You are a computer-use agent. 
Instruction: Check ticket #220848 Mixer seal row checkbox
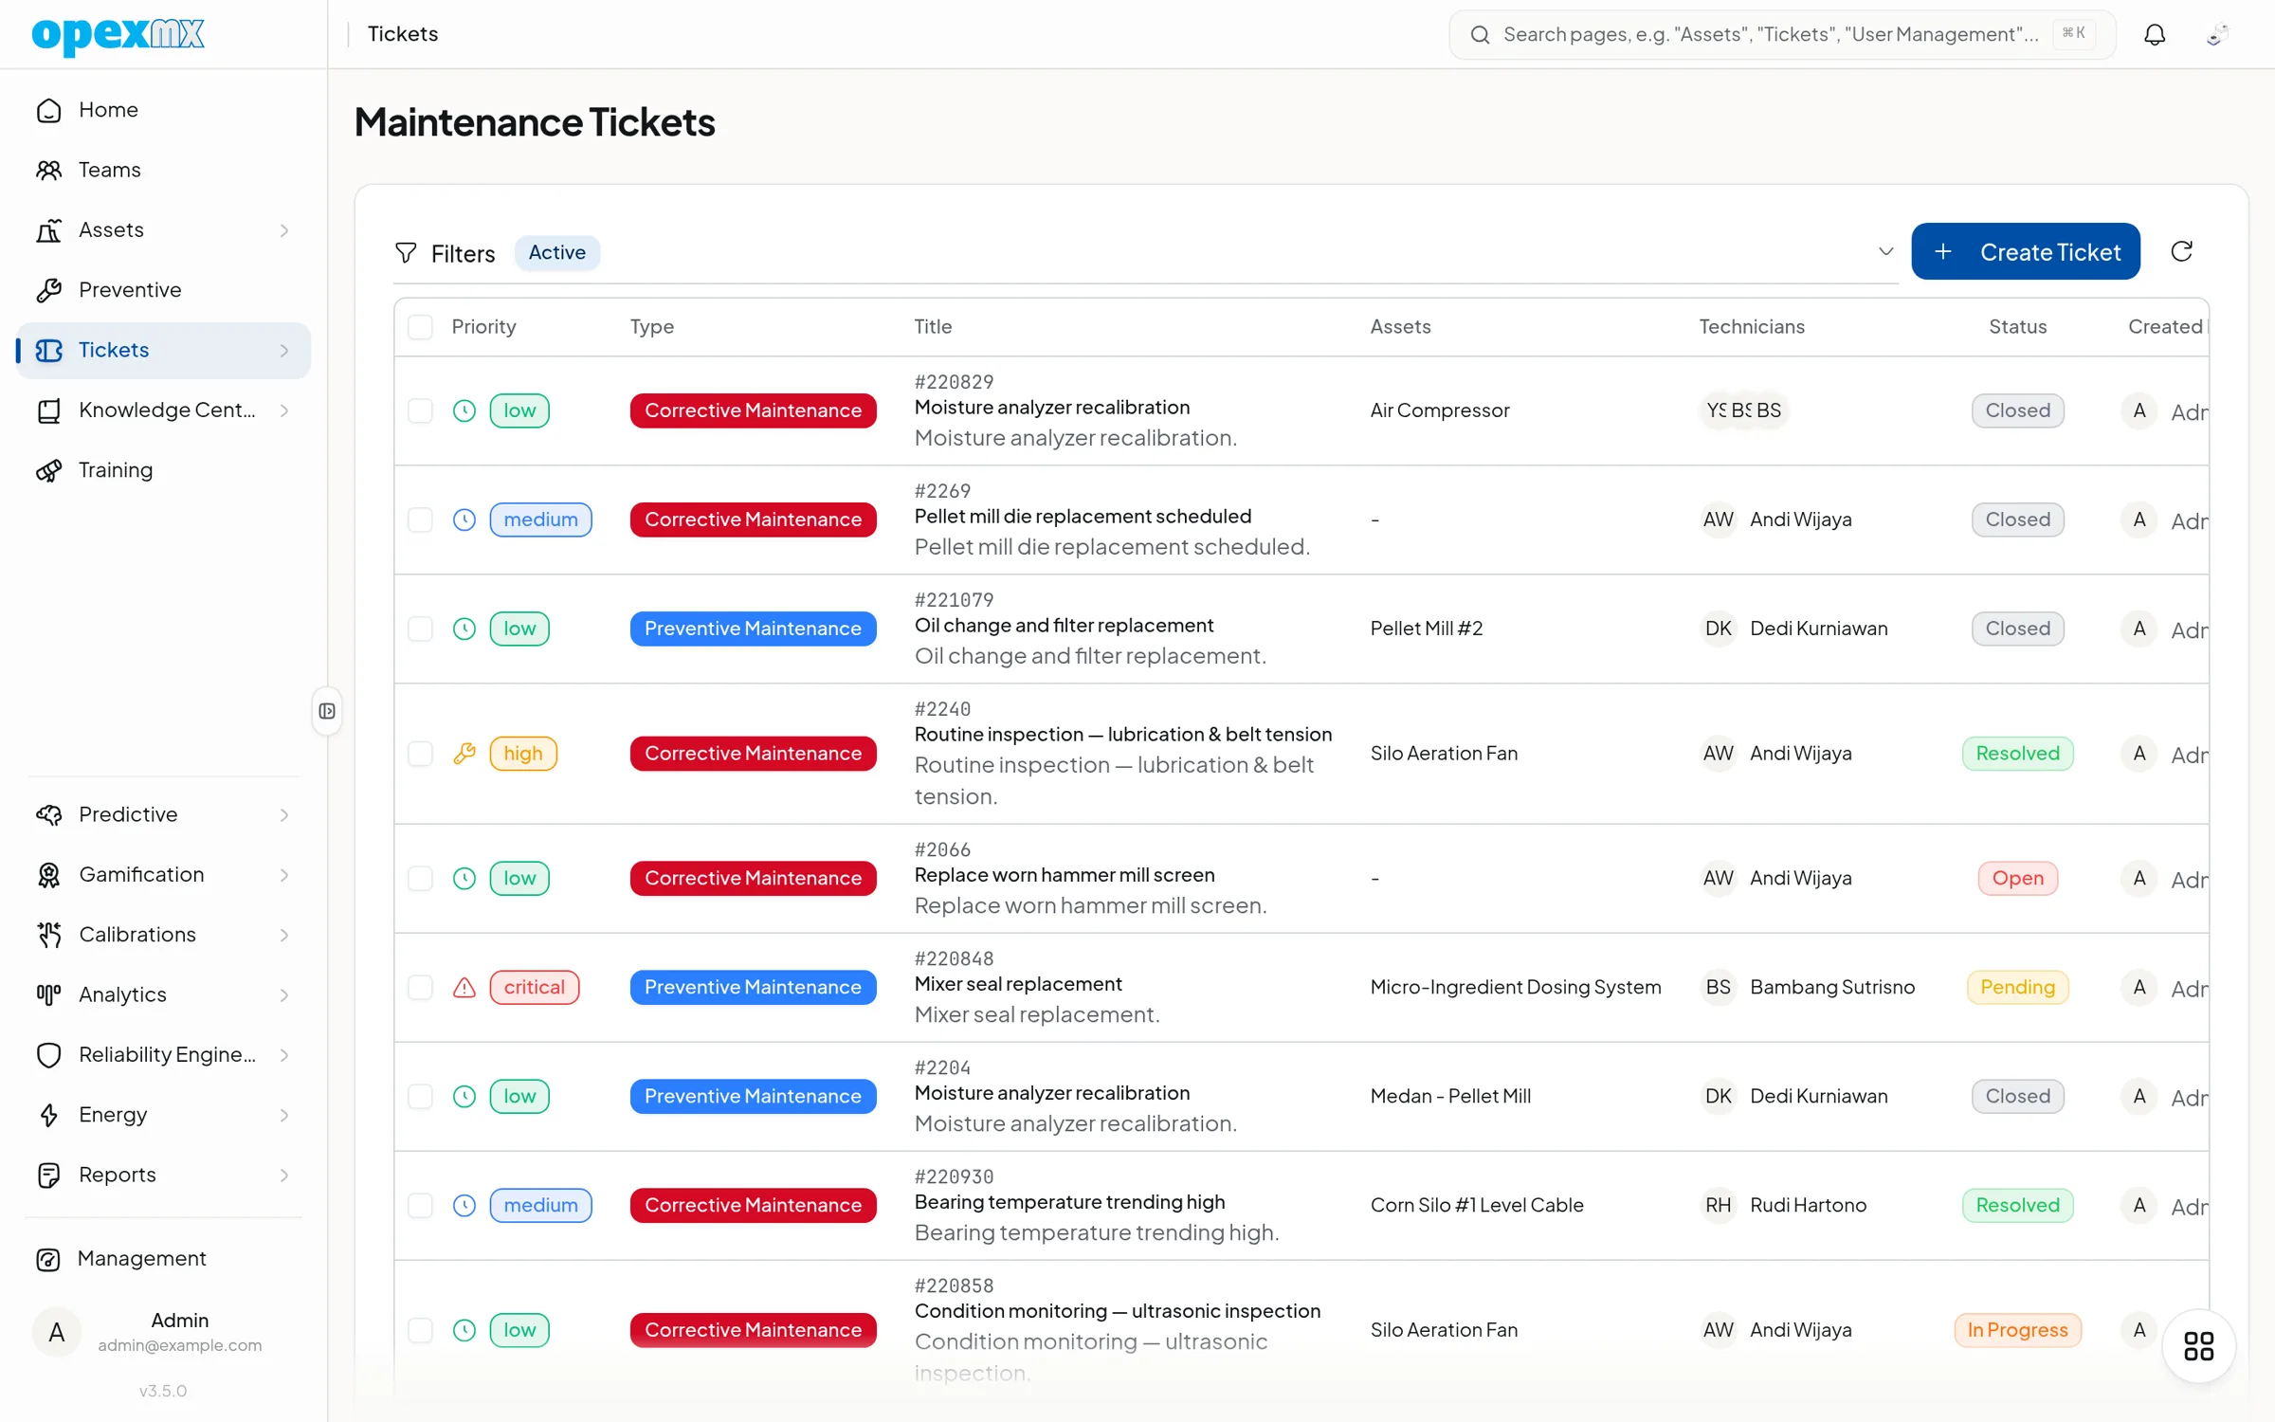pyautogui.click(x=420, y=987)
